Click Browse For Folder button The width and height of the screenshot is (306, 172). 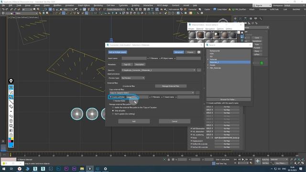pos(229,99)
